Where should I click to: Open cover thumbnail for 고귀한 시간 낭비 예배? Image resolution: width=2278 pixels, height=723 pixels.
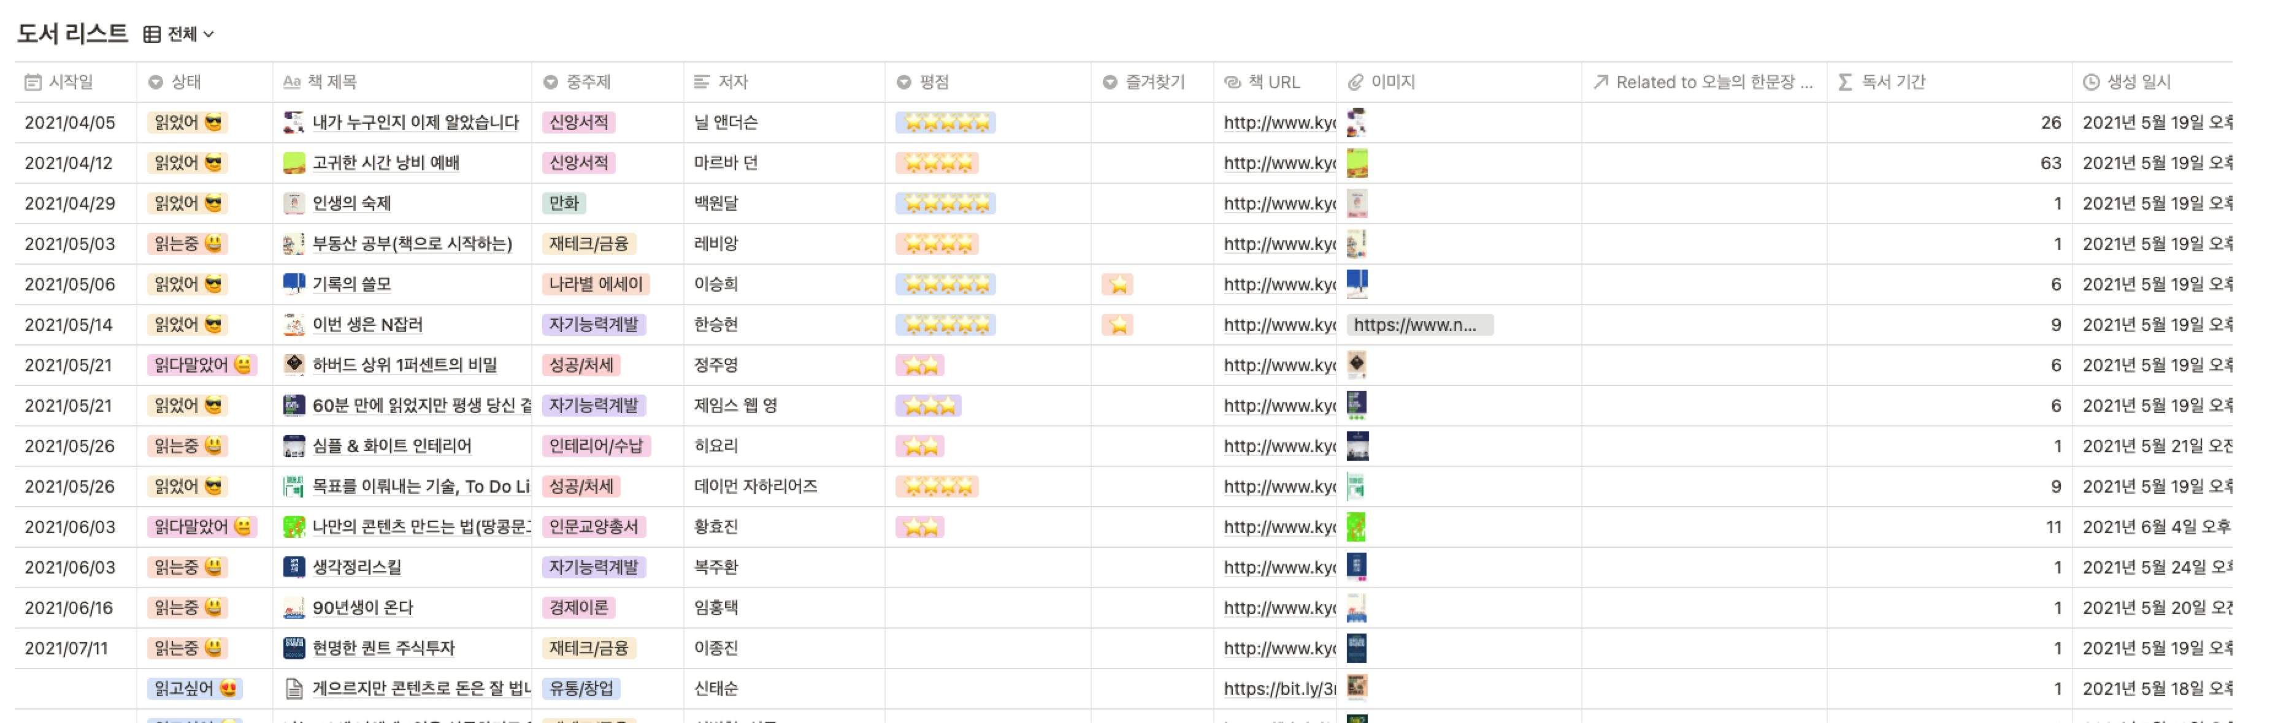[1357, 164]
